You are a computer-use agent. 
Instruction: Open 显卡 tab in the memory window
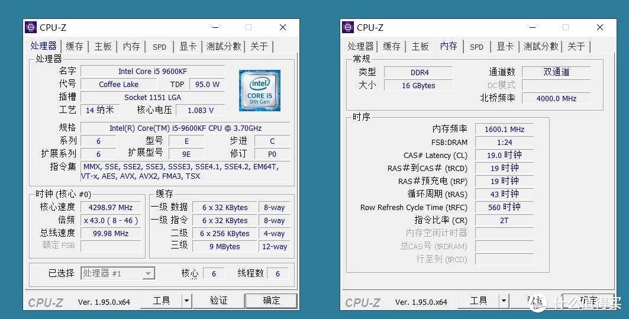[x=505, y=47]
